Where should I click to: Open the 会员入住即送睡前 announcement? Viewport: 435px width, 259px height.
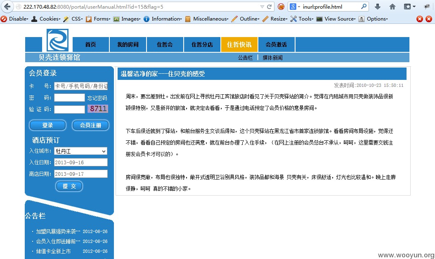58,241
